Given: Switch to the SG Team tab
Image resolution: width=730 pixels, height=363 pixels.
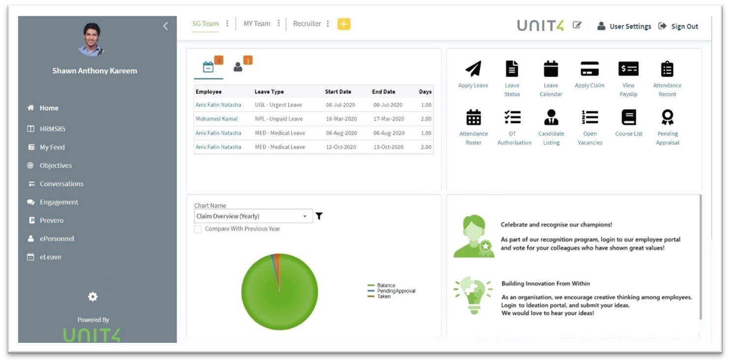Looking at the screenshot, I should (x=205, y=24).
